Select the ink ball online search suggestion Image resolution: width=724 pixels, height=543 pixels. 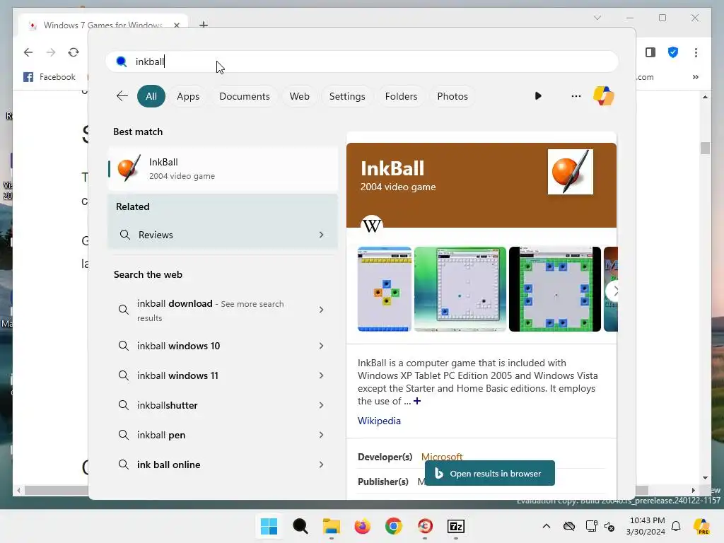click(223, 465)
